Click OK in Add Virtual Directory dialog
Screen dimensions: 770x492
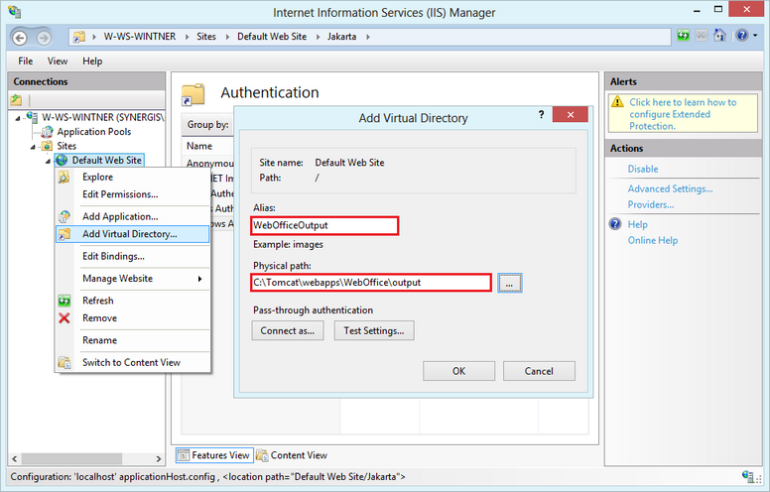(459, 371)
